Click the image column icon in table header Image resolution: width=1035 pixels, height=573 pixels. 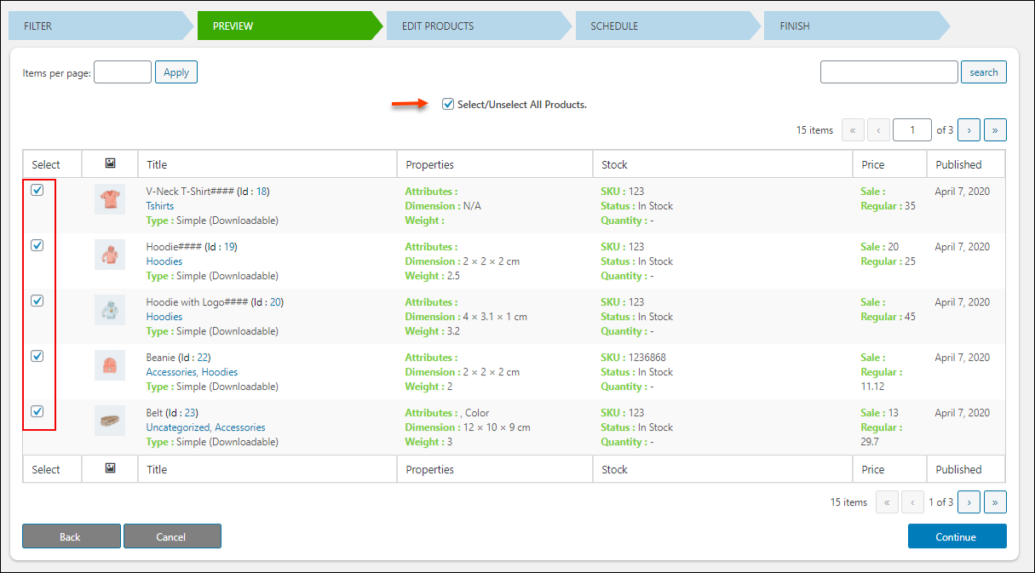[x=110, y=163]
